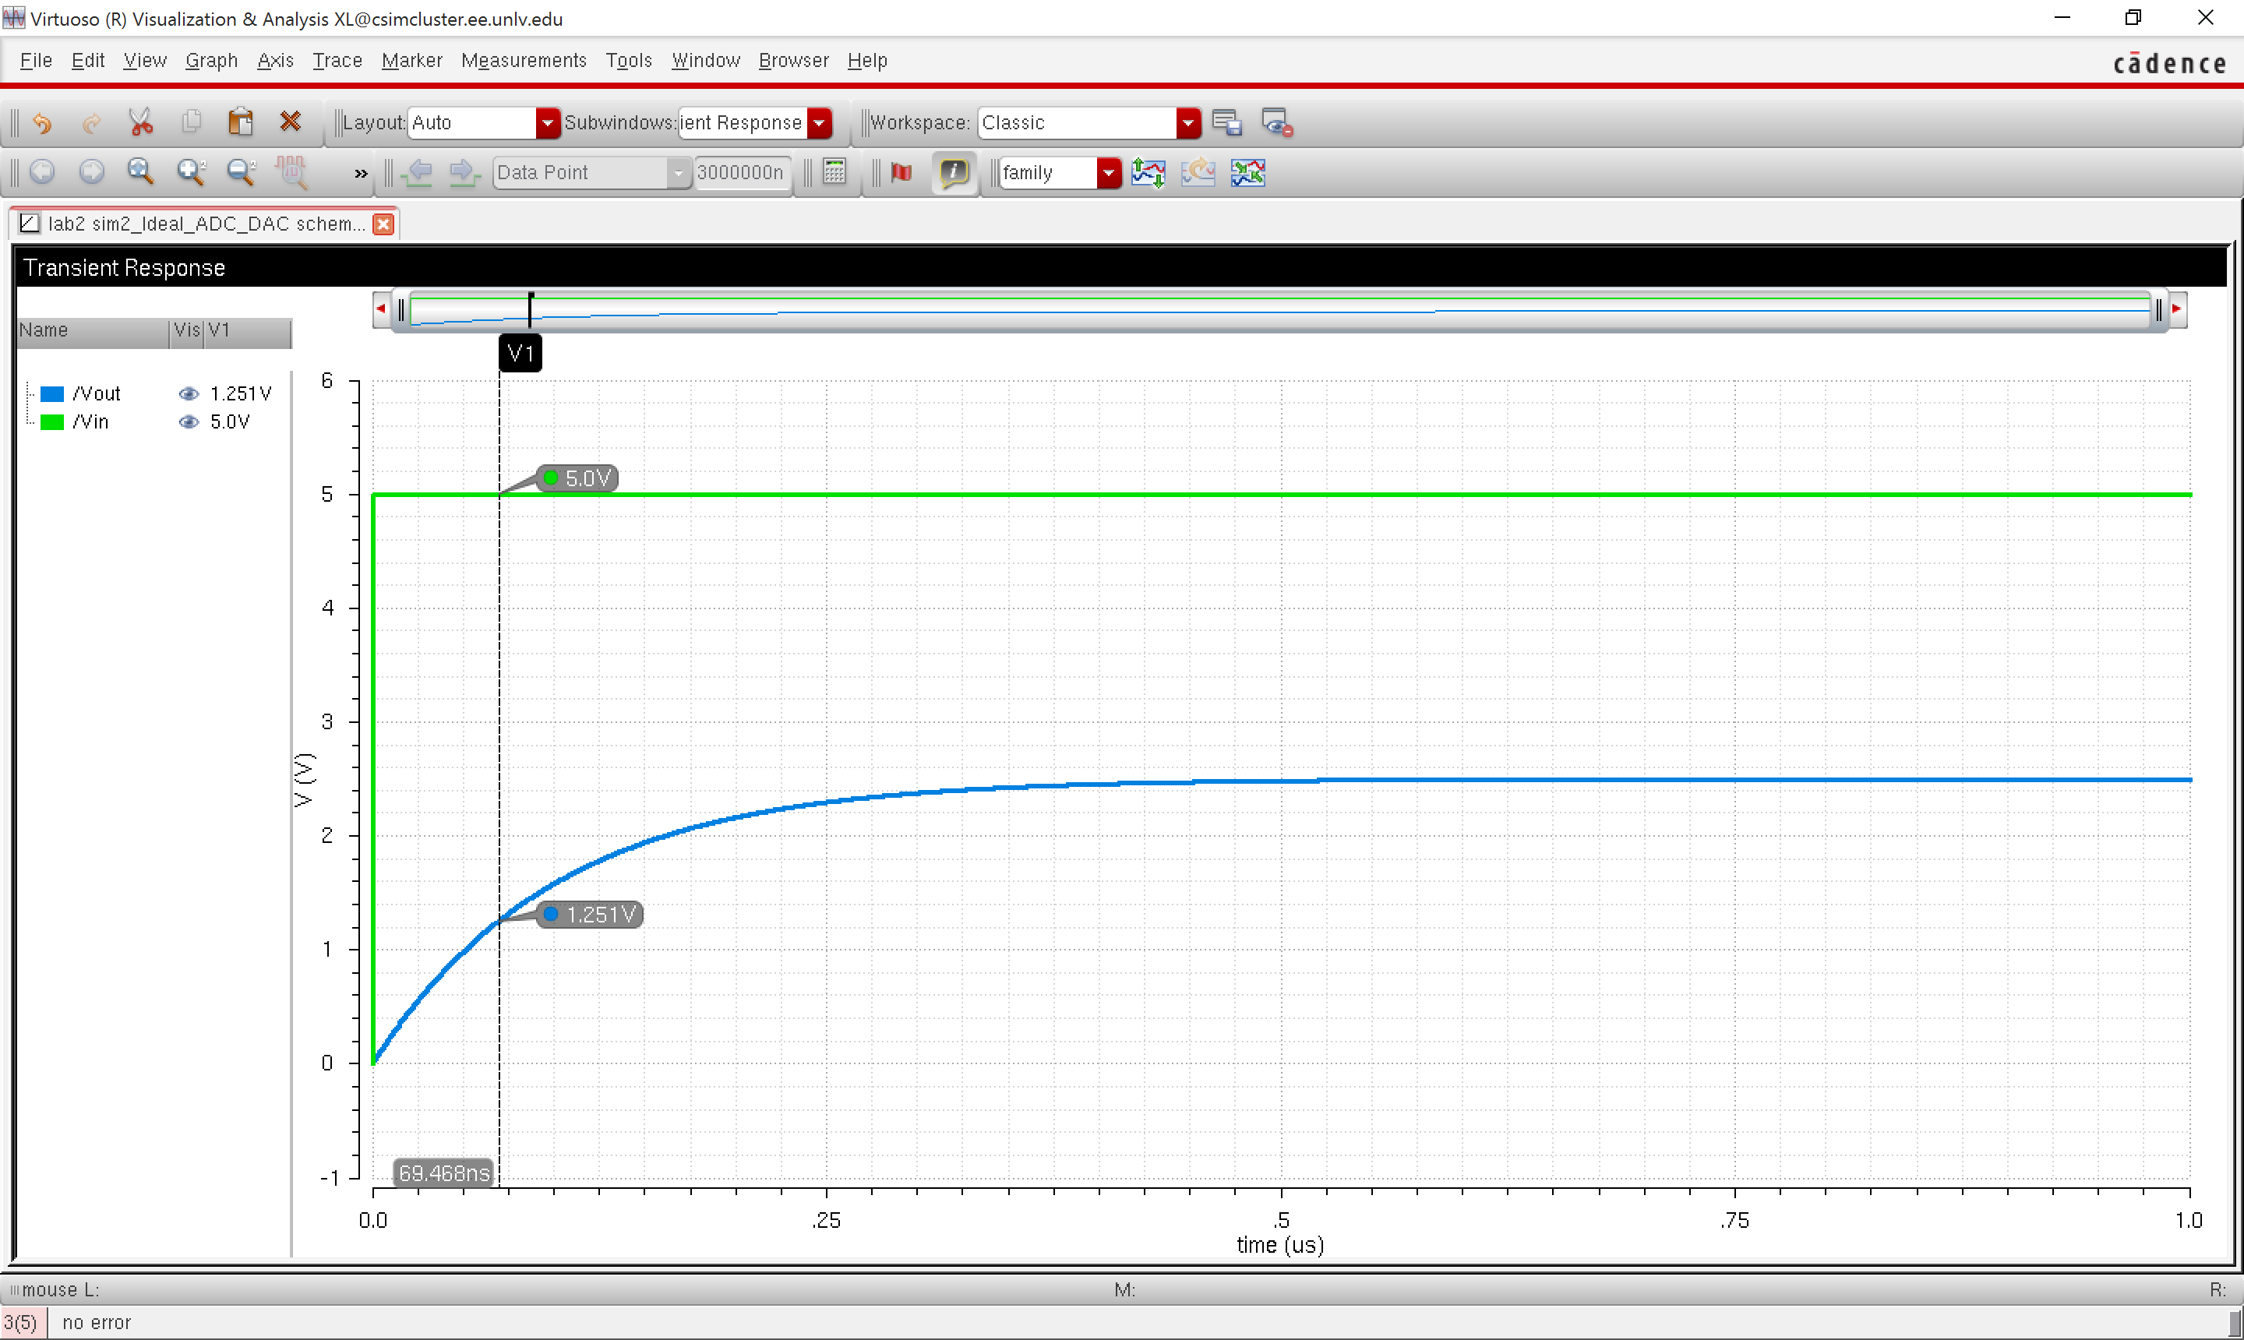Click the Zoom In by 2 icon
This screenshot has width=2244, height=1340.
pos(189,171)
